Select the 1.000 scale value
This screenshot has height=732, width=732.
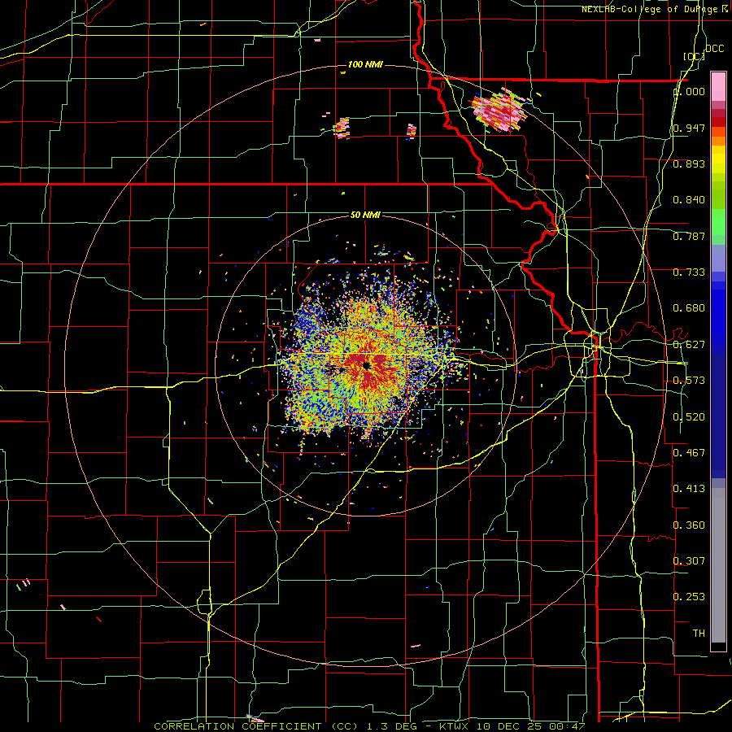pyautogui.click(x=689, y=91)
